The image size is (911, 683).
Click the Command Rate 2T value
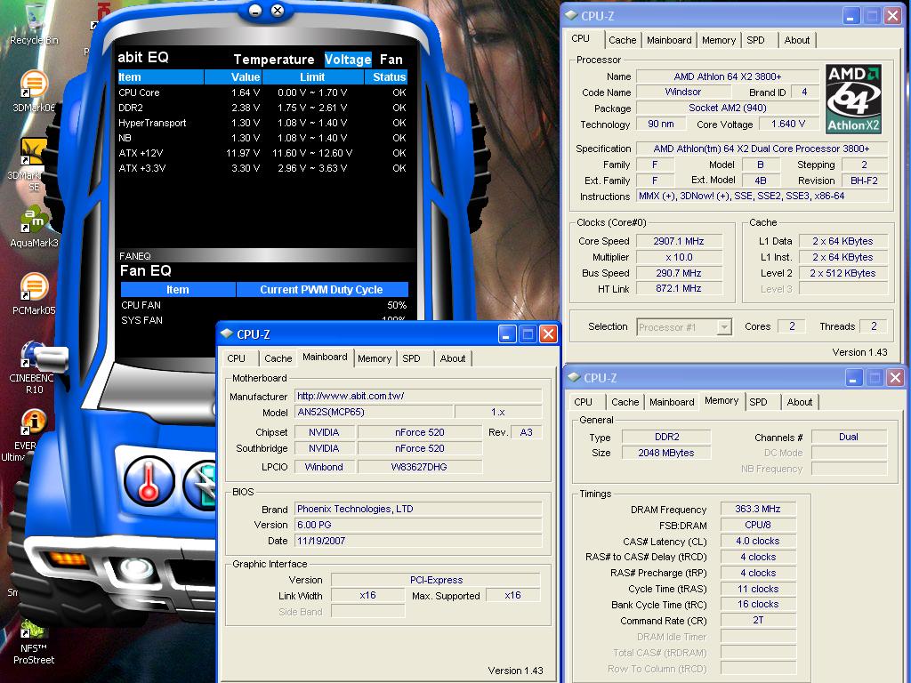(758, 620)
